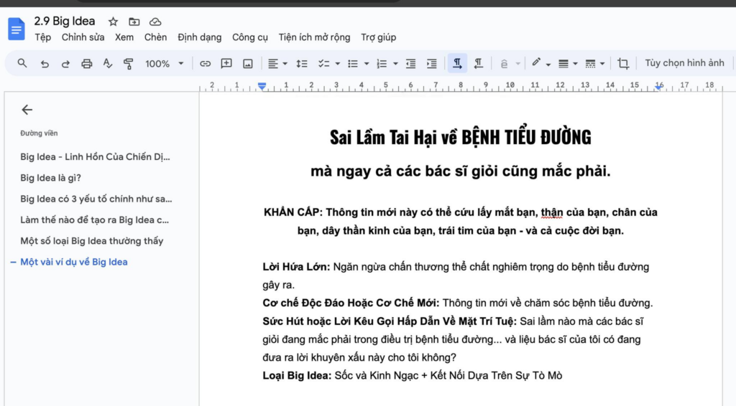Activate the paint format tool
Screen dimensions: 736x406
tap(128, 64)
